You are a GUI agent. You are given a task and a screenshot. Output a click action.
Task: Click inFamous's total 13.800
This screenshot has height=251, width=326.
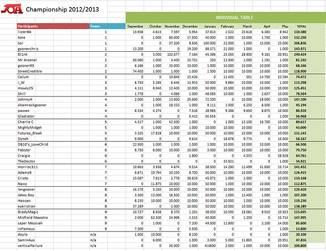pyautogui.click(x=301, y=228)
